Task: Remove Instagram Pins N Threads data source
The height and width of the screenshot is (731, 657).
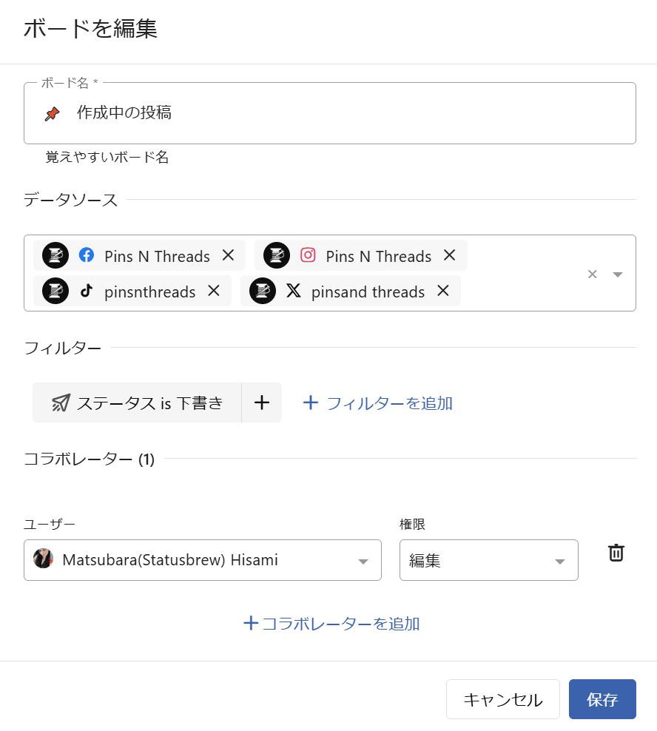Action: pyautogui.click(x=449, y=255)
